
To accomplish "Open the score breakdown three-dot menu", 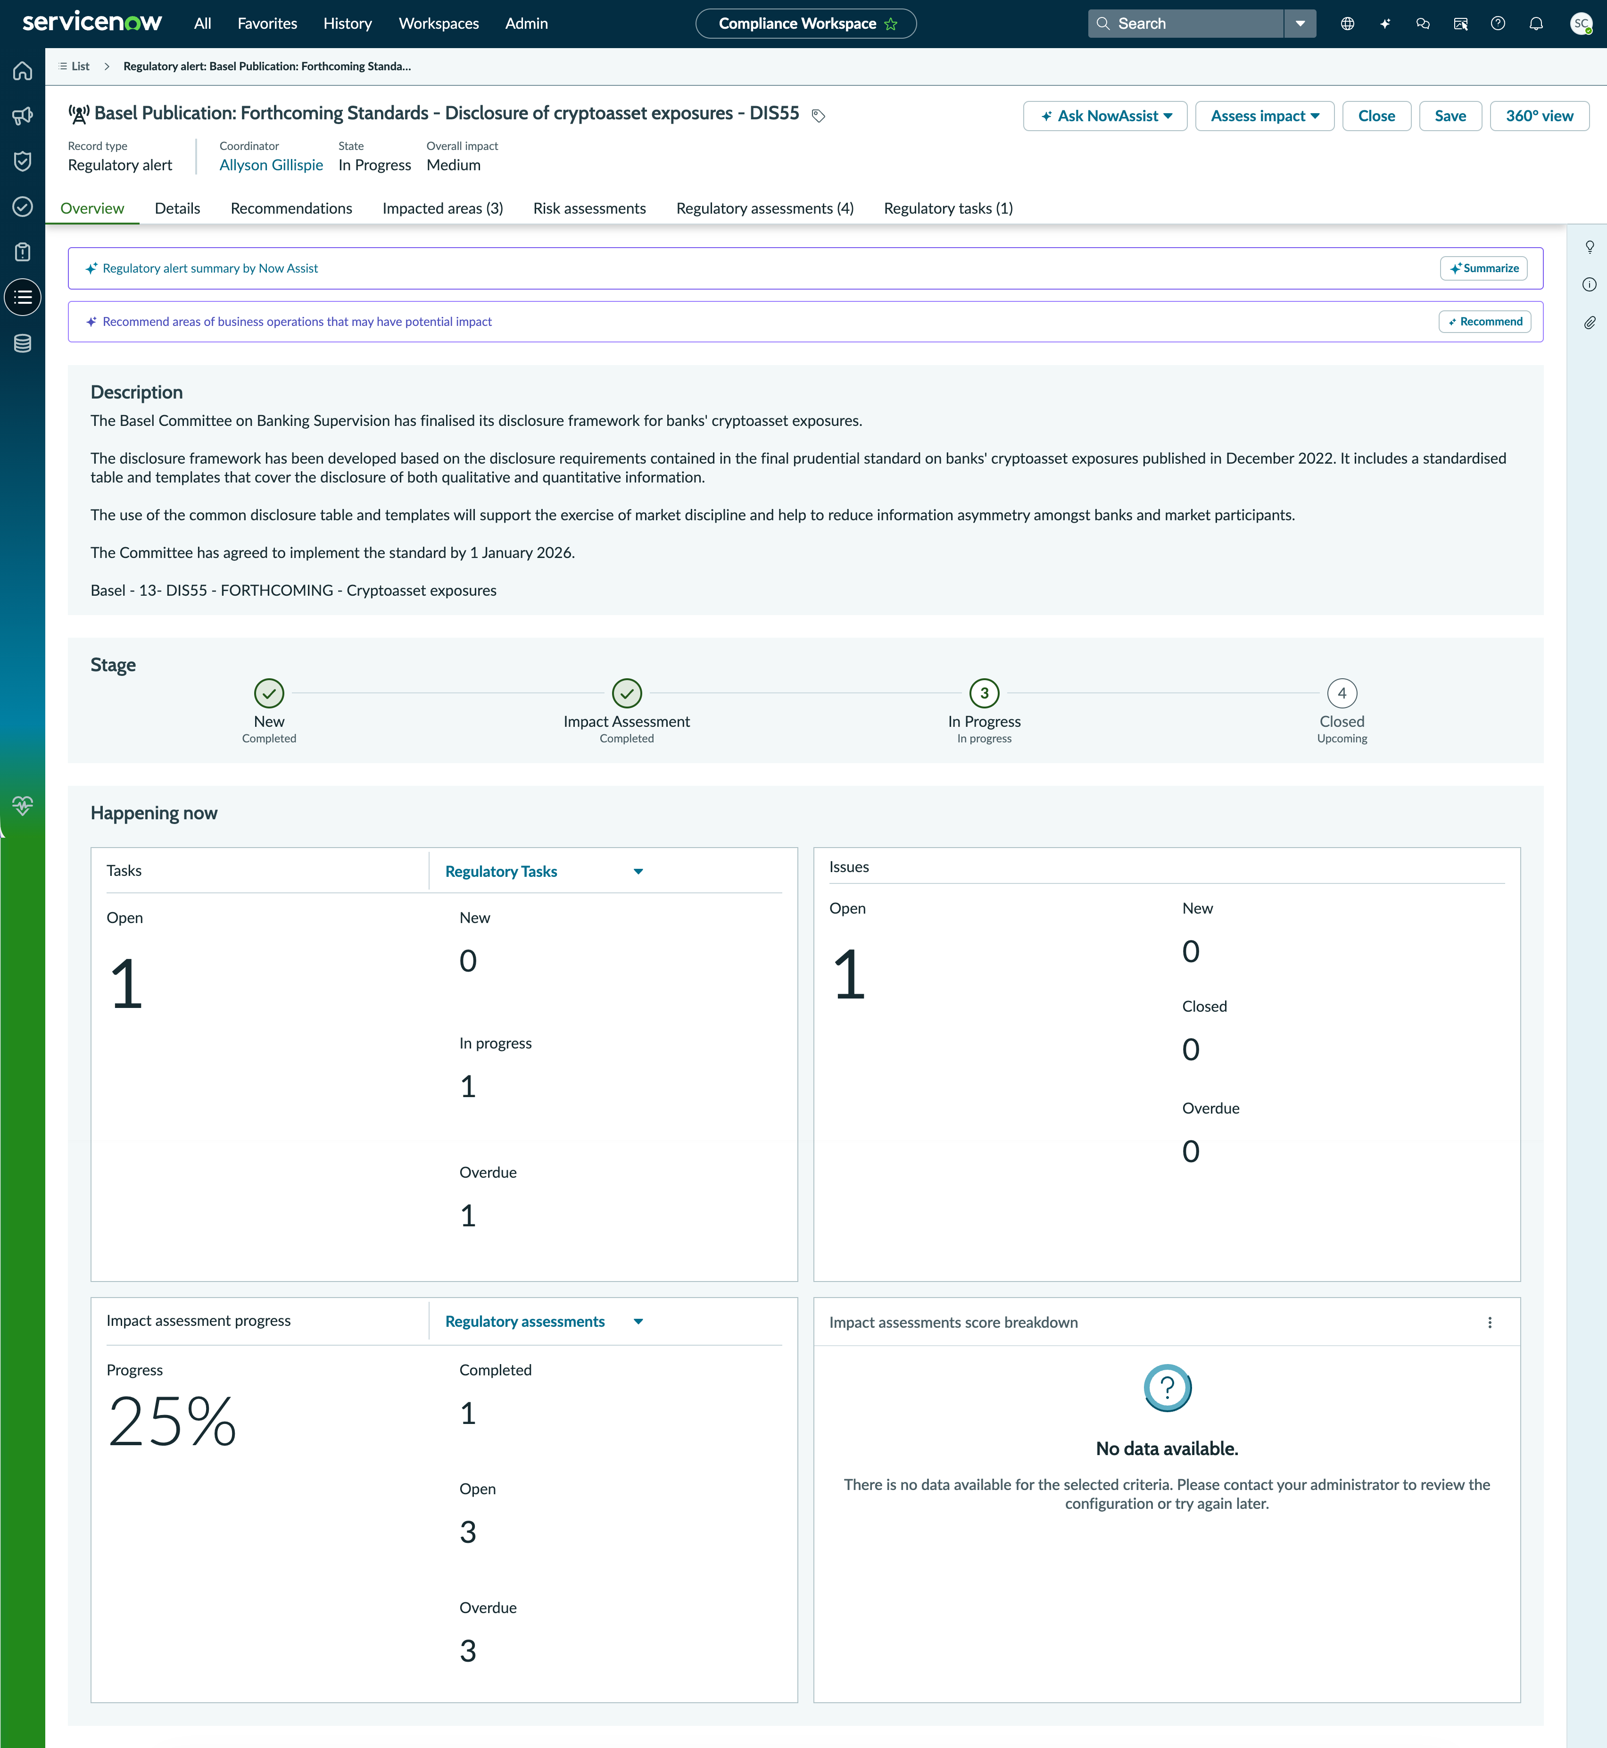I will [1490, 1322].
